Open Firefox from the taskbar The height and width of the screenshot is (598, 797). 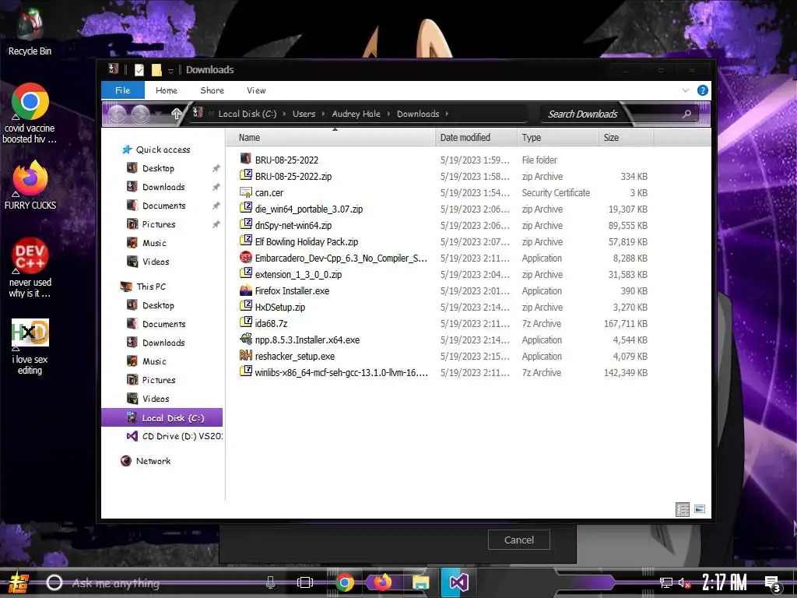pyautogui.click(x=382, y=582)
